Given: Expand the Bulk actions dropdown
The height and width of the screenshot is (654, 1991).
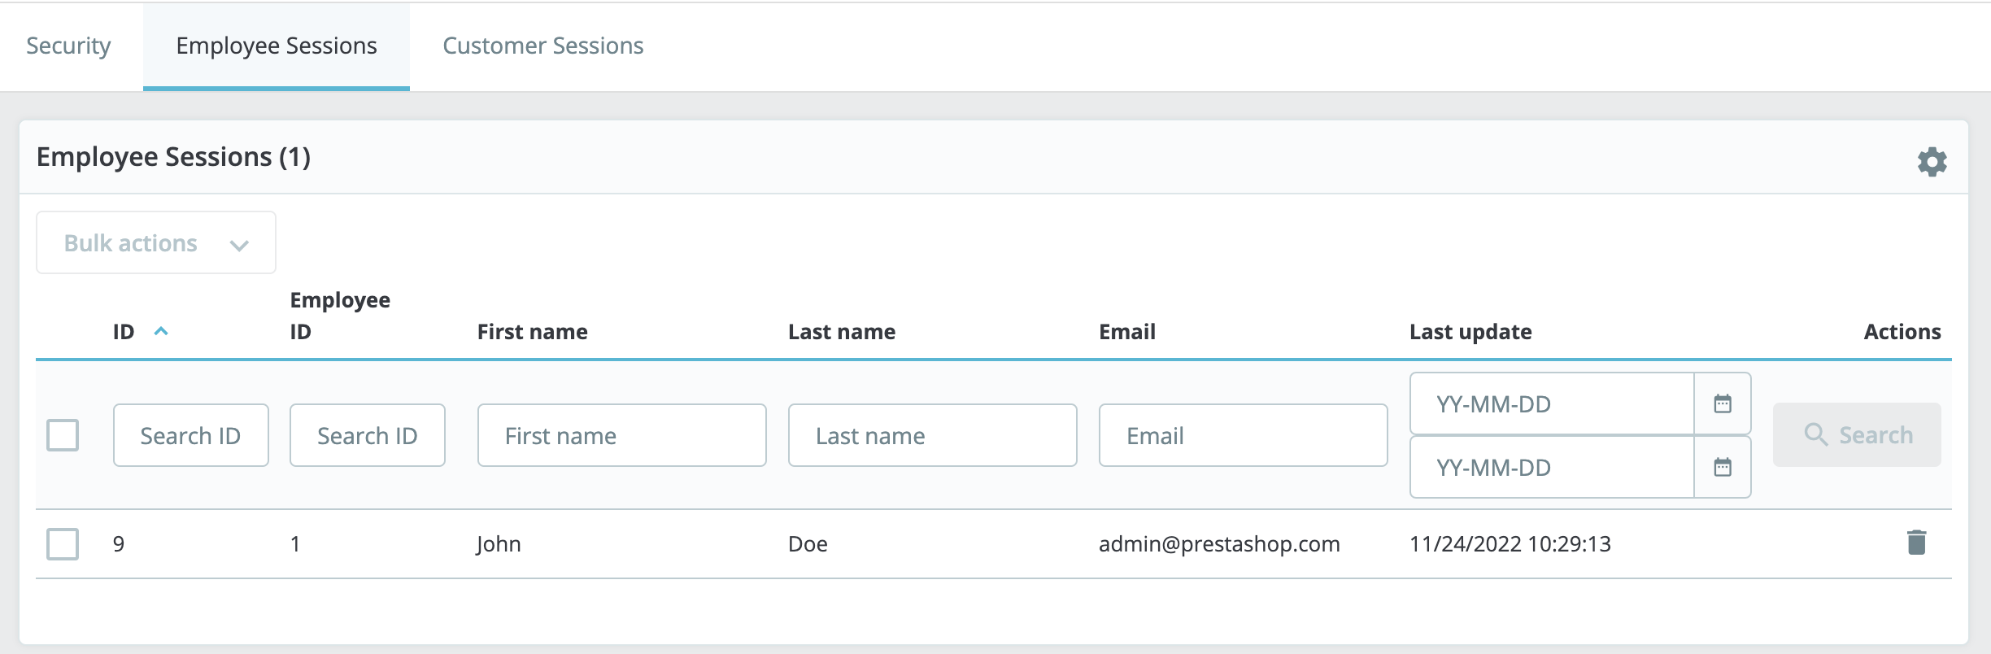Looking at the screenshot, I should tap(156, 243).
